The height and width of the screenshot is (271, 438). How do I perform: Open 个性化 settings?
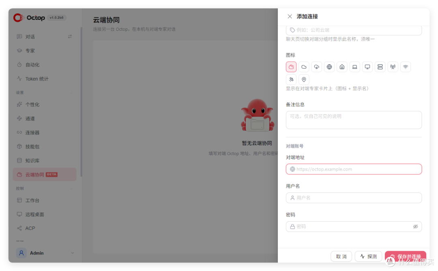tap(45, 105)
